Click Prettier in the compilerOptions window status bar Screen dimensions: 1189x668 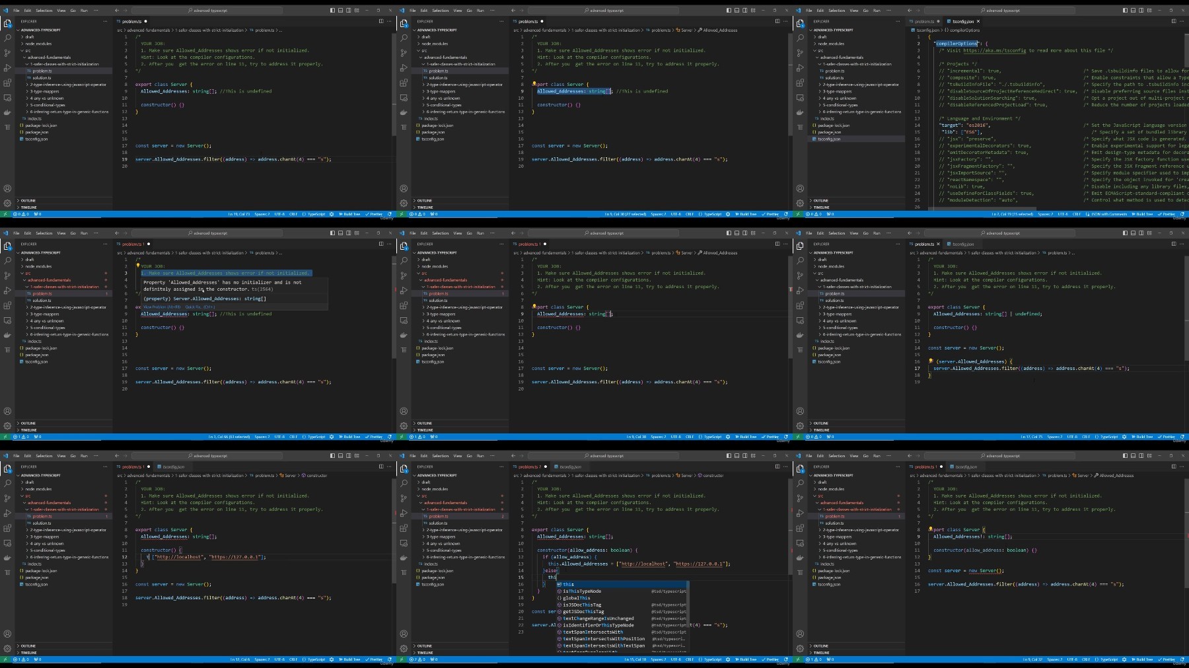[1167, 214]
